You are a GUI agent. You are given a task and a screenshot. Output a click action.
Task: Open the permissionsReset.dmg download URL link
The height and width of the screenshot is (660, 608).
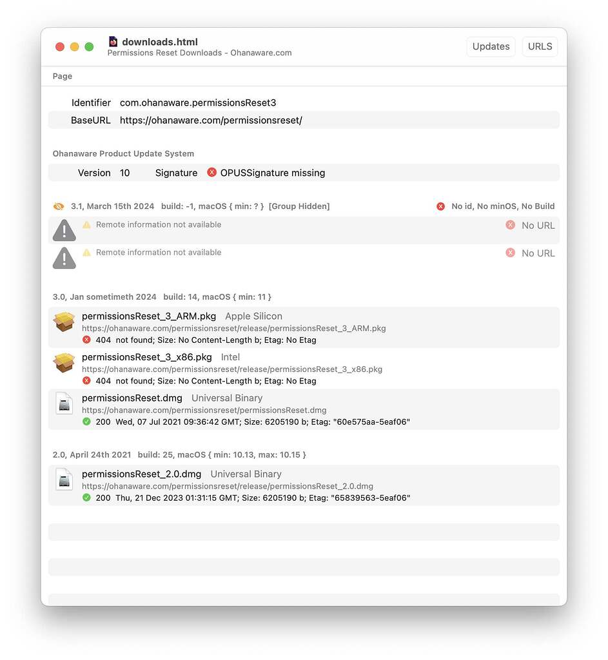[204, 410]
